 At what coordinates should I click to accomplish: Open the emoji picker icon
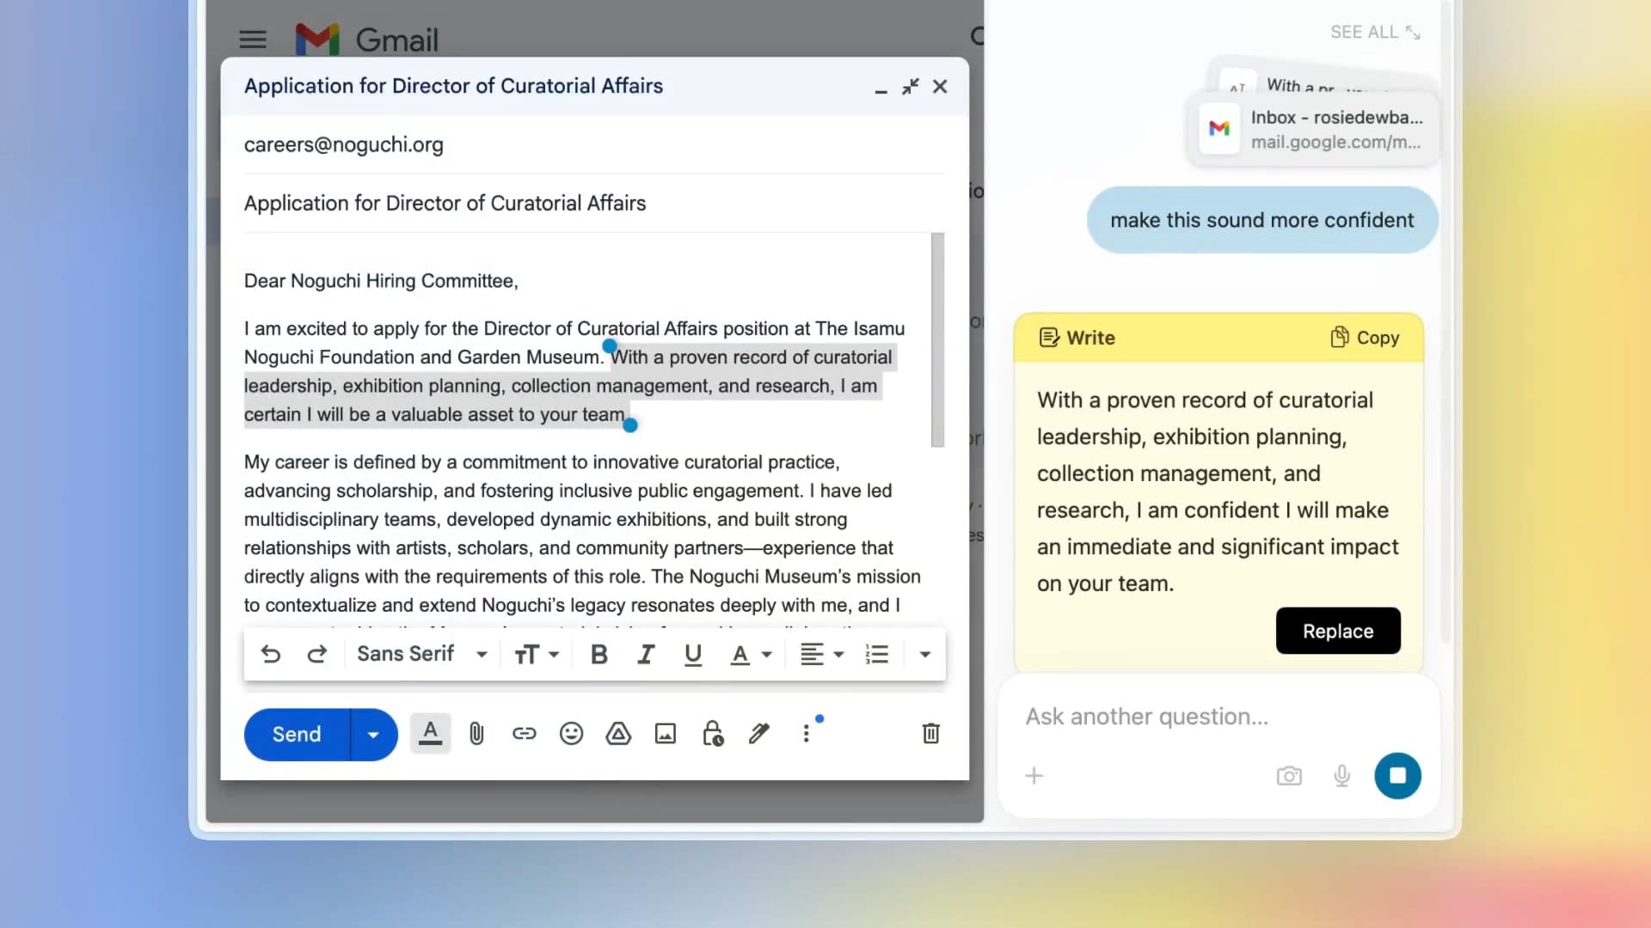[571, 734]
